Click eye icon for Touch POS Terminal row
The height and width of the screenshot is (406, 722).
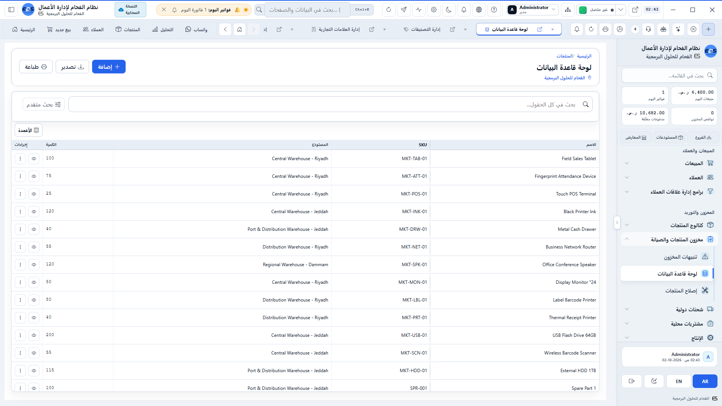point(33,194)
